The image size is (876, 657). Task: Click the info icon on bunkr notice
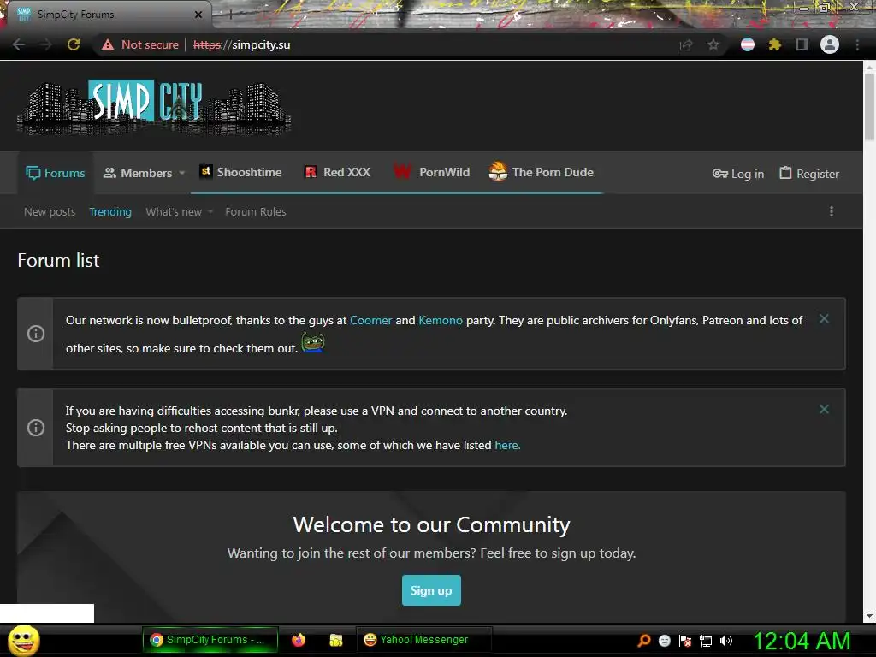(36, 428)
